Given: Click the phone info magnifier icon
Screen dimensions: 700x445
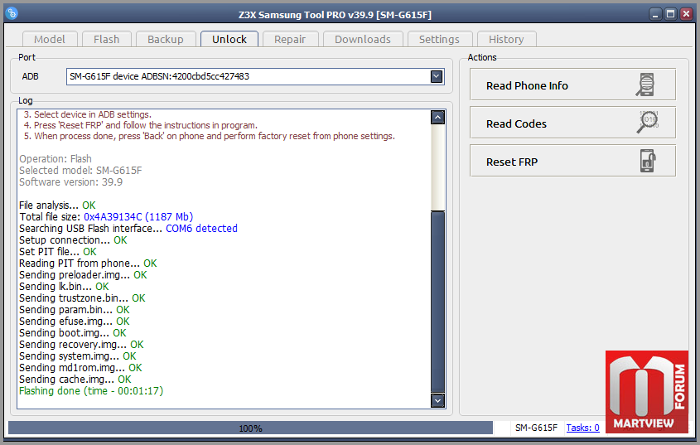Looking at the screenshot, I should [x=645, y=85].
